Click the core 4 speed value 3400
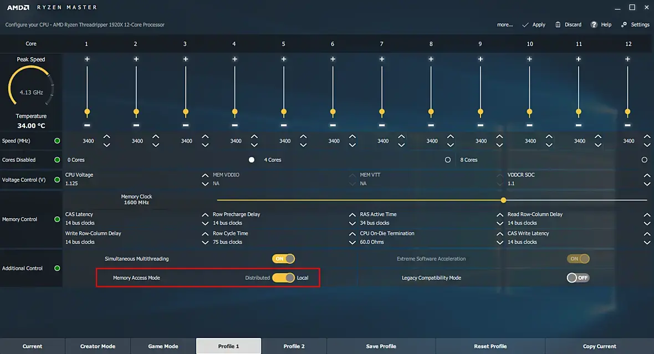This screenshot has width=654, height=354. pyautogui.click(x=236, y=141)
